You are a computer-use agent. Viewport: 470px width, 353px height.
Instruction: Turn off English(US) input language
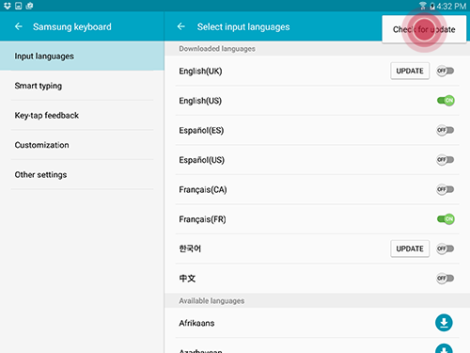point(446,101)
